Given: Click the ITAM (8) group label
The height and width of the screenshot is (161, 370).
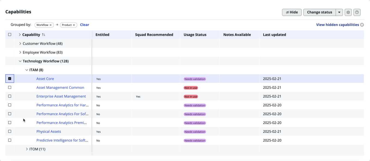Looking at the screenshot, I should pos(36,70).
